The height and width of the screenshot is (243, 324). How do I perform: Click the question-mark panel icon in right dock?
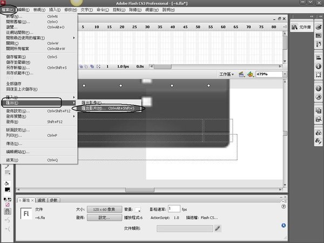point(319,89)
